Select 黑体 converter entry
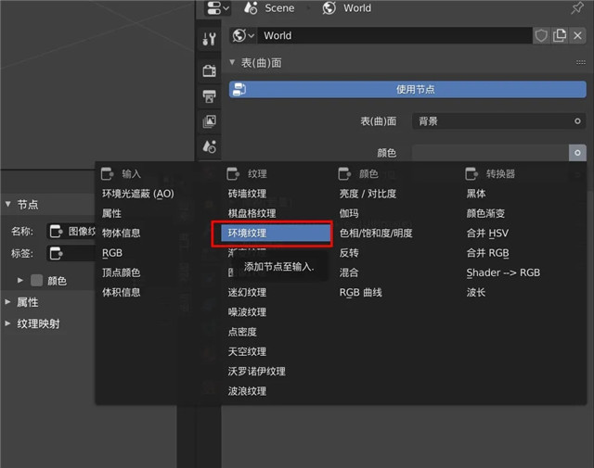Viewport: 594px width, 468px height. [x=476, y=194]
